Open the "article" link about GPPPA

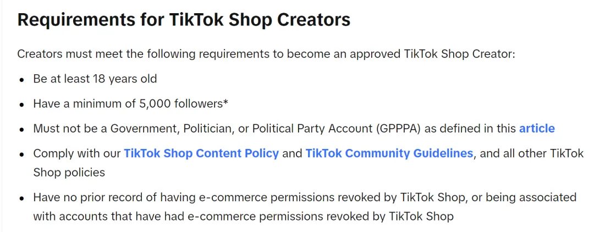(x=536, y=129)
